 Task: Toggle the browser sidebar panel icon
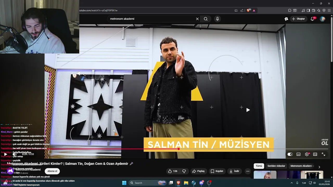point(308,10)
